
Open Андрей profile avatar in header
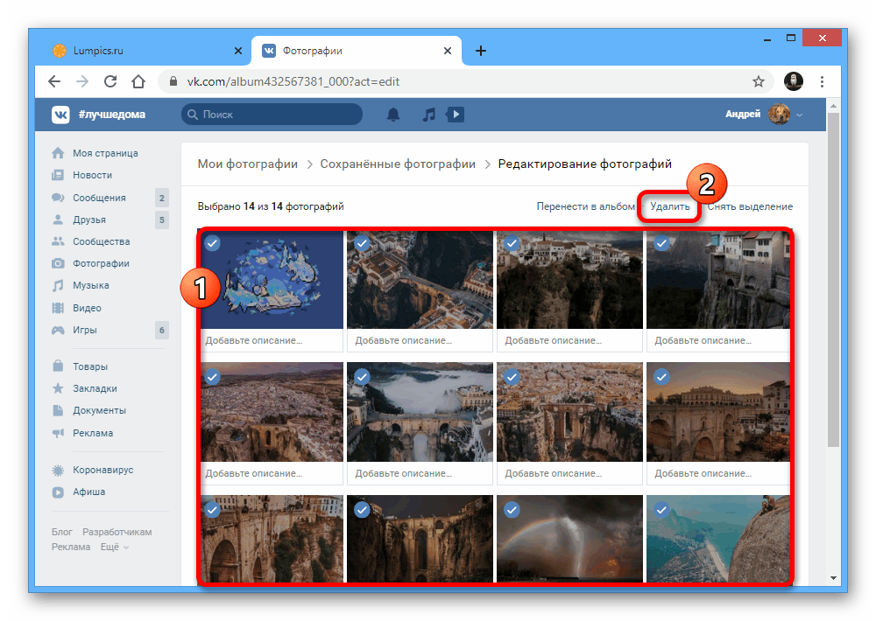coord(779,115)
